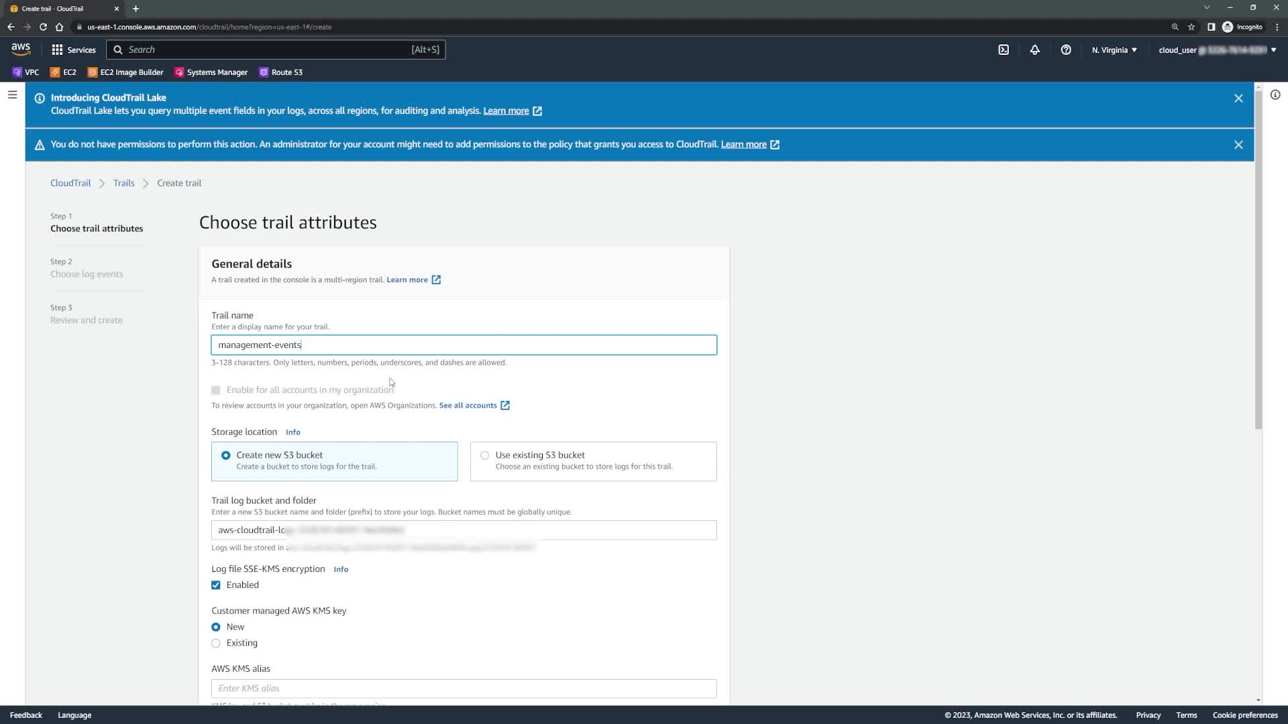Screen dimensions: 1288x724
Task: Open the See all accounts link
Action: coord(468,406)
